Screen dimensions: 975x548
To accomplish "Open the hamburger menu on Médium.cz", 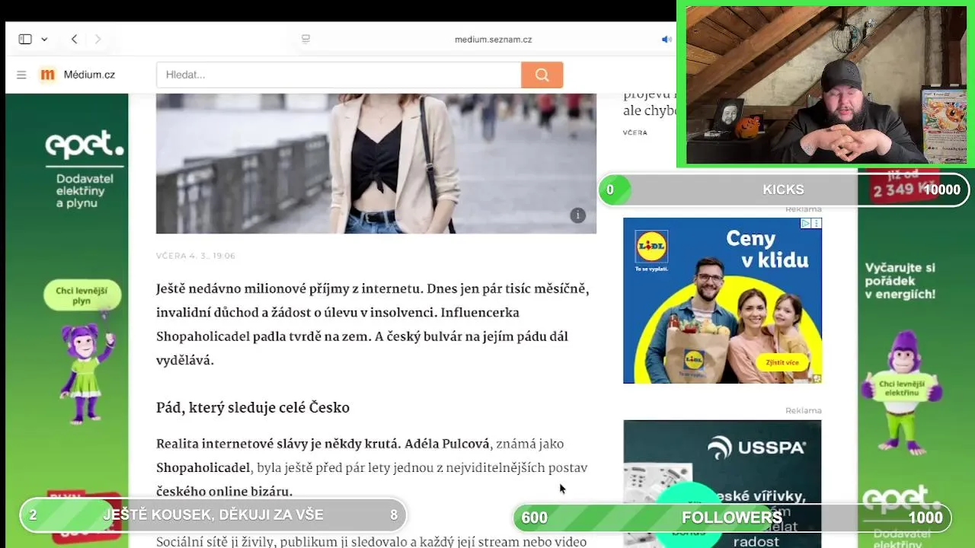I will 21,75.
